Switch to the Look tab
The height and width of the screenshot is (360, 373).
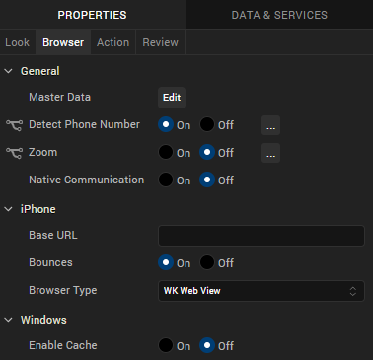click(x=18, y=42)
